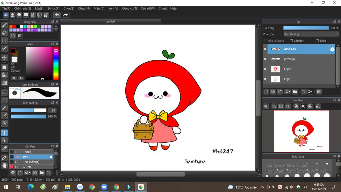This screenshot has height=192, width=341.
Task: Open Microsoft Edge from the taskbar
Action: (31, 187)
